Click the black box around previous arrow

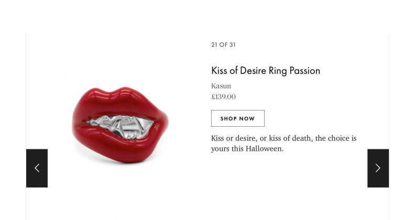(x=37, y=168)
